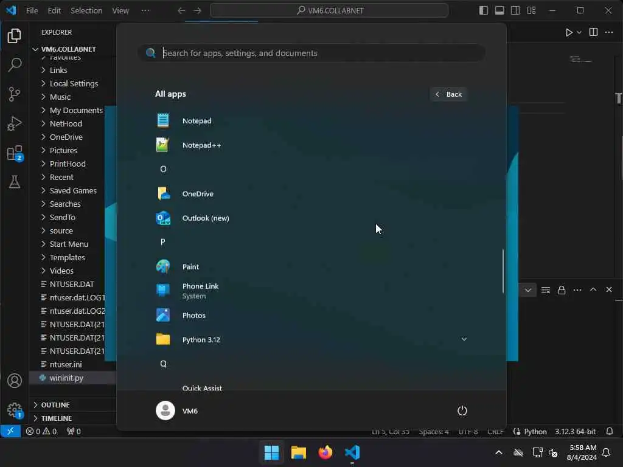The image size is (623, 467).
Task: Open the Explorer view in activity bar
Action: click(15, 36)
